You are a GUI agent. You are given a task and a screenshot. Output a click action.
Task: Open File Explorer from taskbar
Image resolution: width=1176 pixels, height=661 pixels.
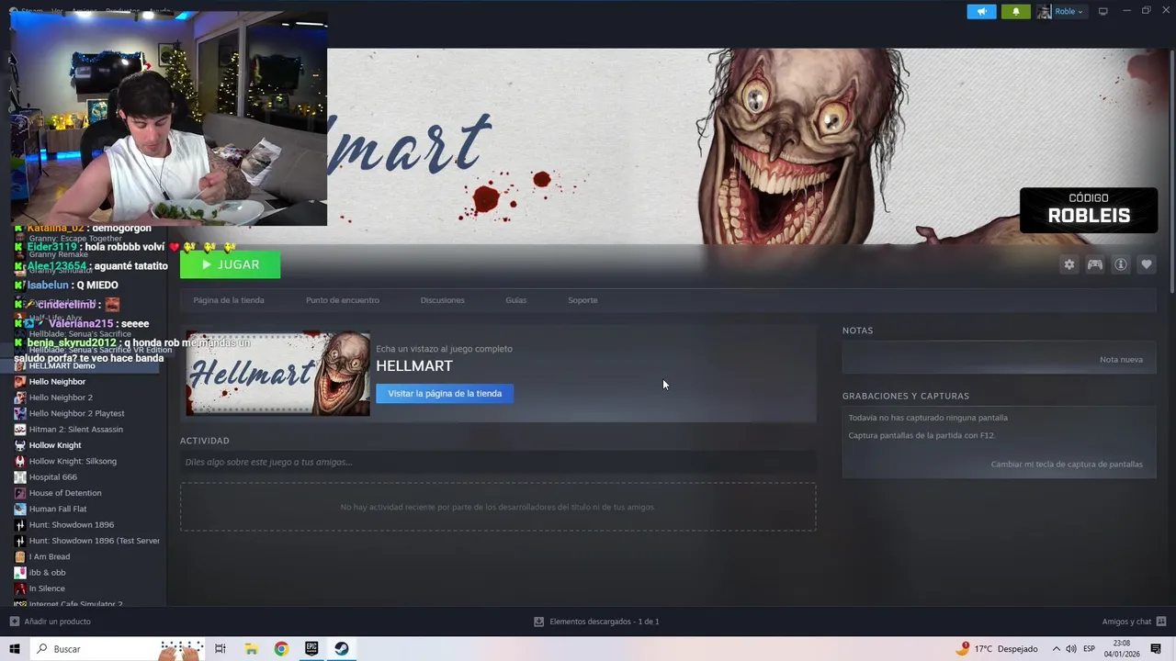(x=251, y=649)
